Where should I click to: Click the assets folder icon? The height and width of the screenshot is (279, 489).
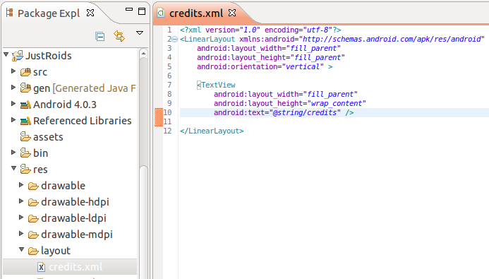25,137
